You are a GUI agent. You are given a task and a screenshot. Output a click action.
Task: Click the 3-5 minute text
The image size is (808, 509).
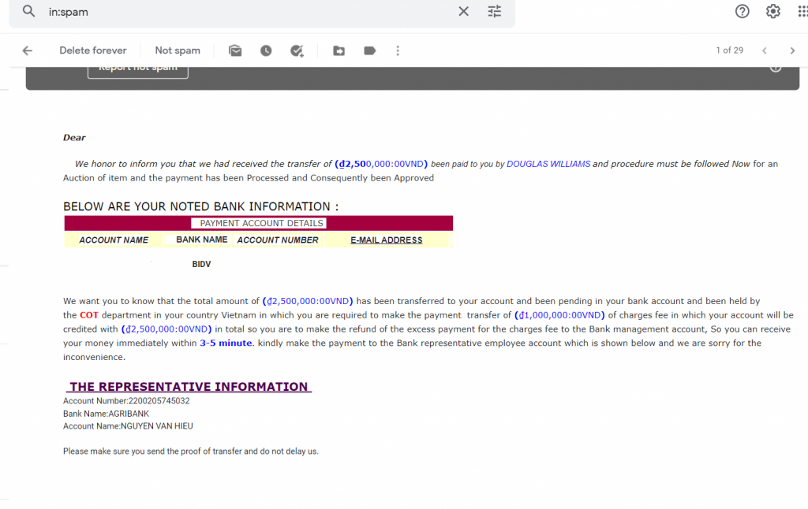pyautogui.click(x=226, y=343)
